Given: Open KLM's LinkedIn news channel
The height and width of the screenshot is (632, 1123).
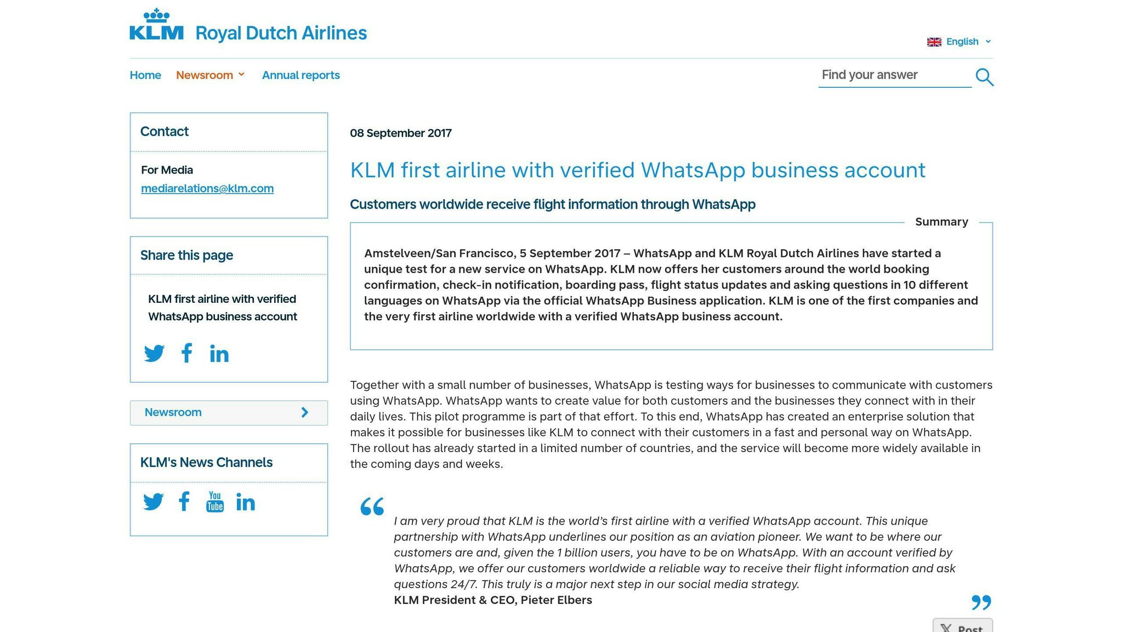Looking at the screenshot, I should point(246,501).
